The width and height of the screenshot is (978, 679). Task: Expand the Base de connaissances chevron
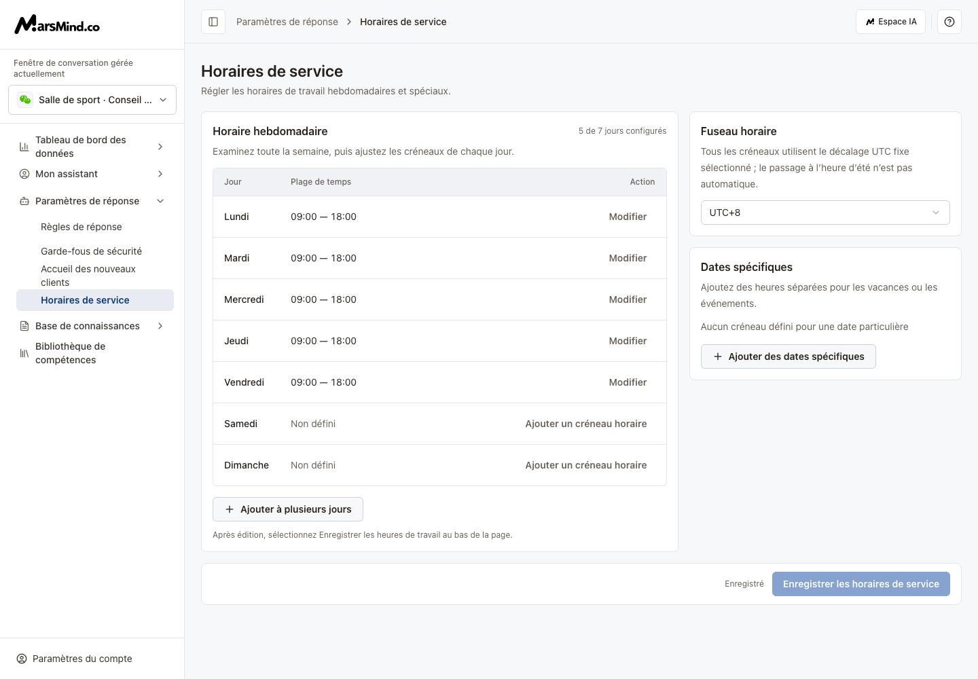pos(160,326)
